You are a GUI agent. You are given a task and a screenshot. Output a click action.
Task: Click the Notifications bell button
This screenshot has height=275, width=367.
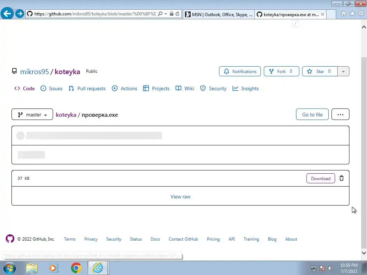[x=240, y=71]
